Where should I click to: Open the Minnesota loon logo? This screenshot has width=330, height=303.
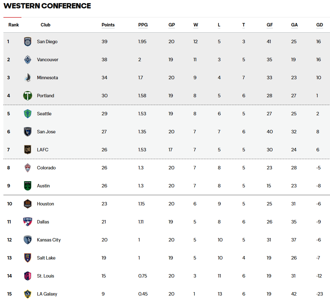[28, 78]
